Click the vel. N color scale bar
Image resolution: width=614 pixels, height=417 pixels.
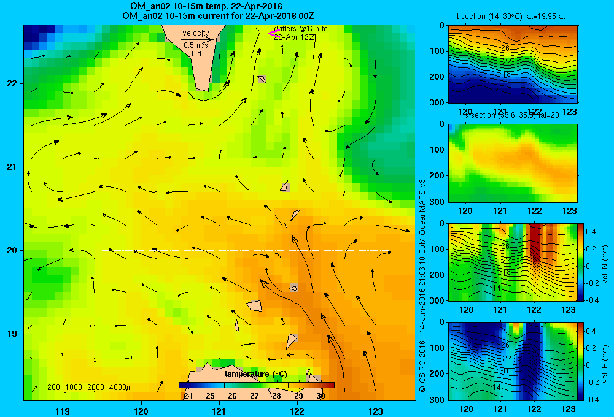coord(580,262)
